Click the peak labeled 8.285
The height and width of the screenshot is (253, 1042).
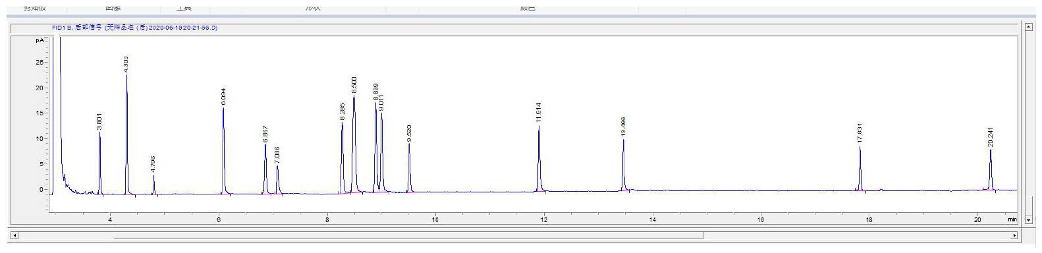pos(343,157)
